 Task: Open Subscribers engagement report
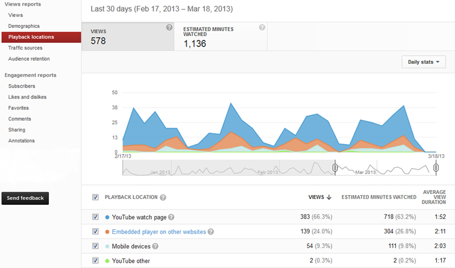(x=22, y=86)
